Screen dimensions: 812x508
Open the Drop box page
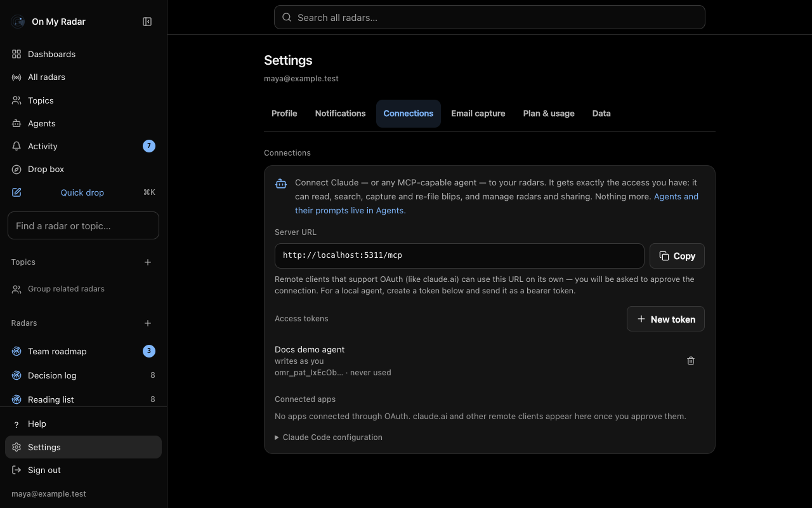(x=83, y=169)
